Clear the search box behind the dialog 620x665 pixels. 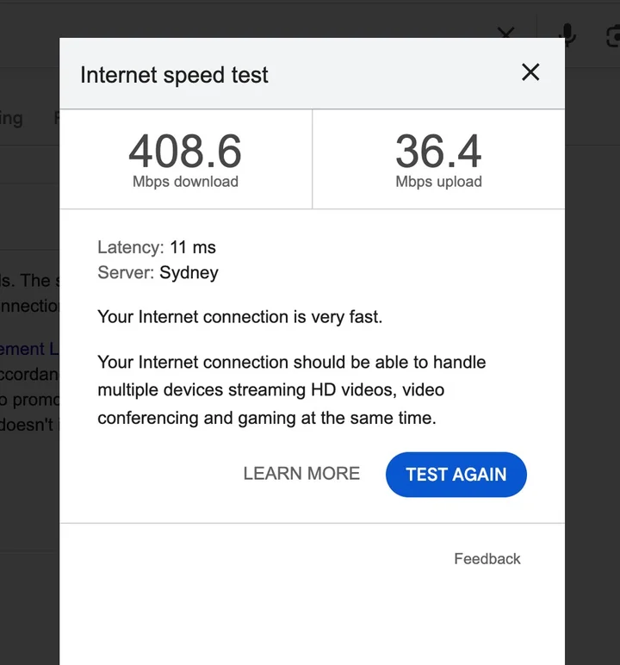point(506,32)
